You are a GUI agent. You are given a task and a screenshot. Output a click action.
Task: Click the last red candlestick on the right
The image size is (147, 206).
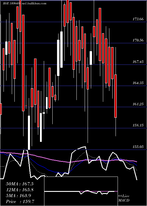116,96
